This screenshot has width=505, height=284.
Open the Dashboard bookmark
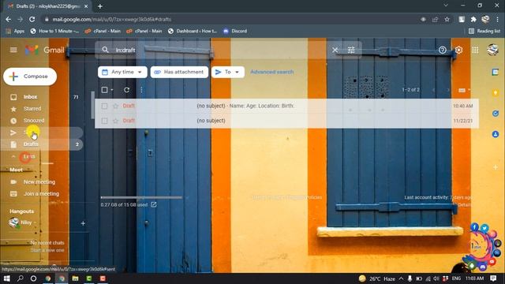tap(193, 32)
